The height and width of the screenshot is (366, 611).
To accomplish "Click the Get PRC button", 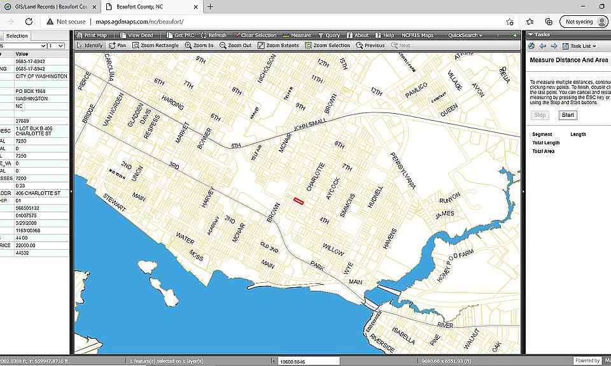I will tap(180, 35).
